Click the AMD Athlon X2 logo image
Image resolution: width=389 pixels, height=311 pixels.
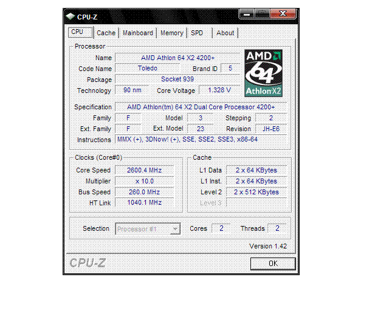tap(263, 73)
